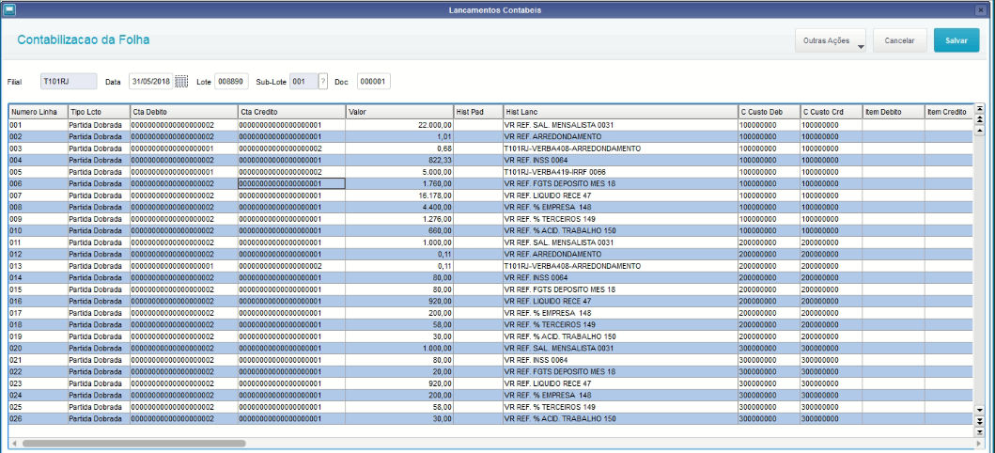Select the C Custo Deb column header

pyautogui.click(x=770, y=112)
